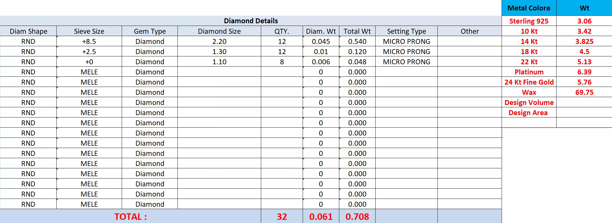Select the '14 Kt' metal cell
The width and height of the screenshot is (612, 223).
pyautogui.click(x=529, y=41)
